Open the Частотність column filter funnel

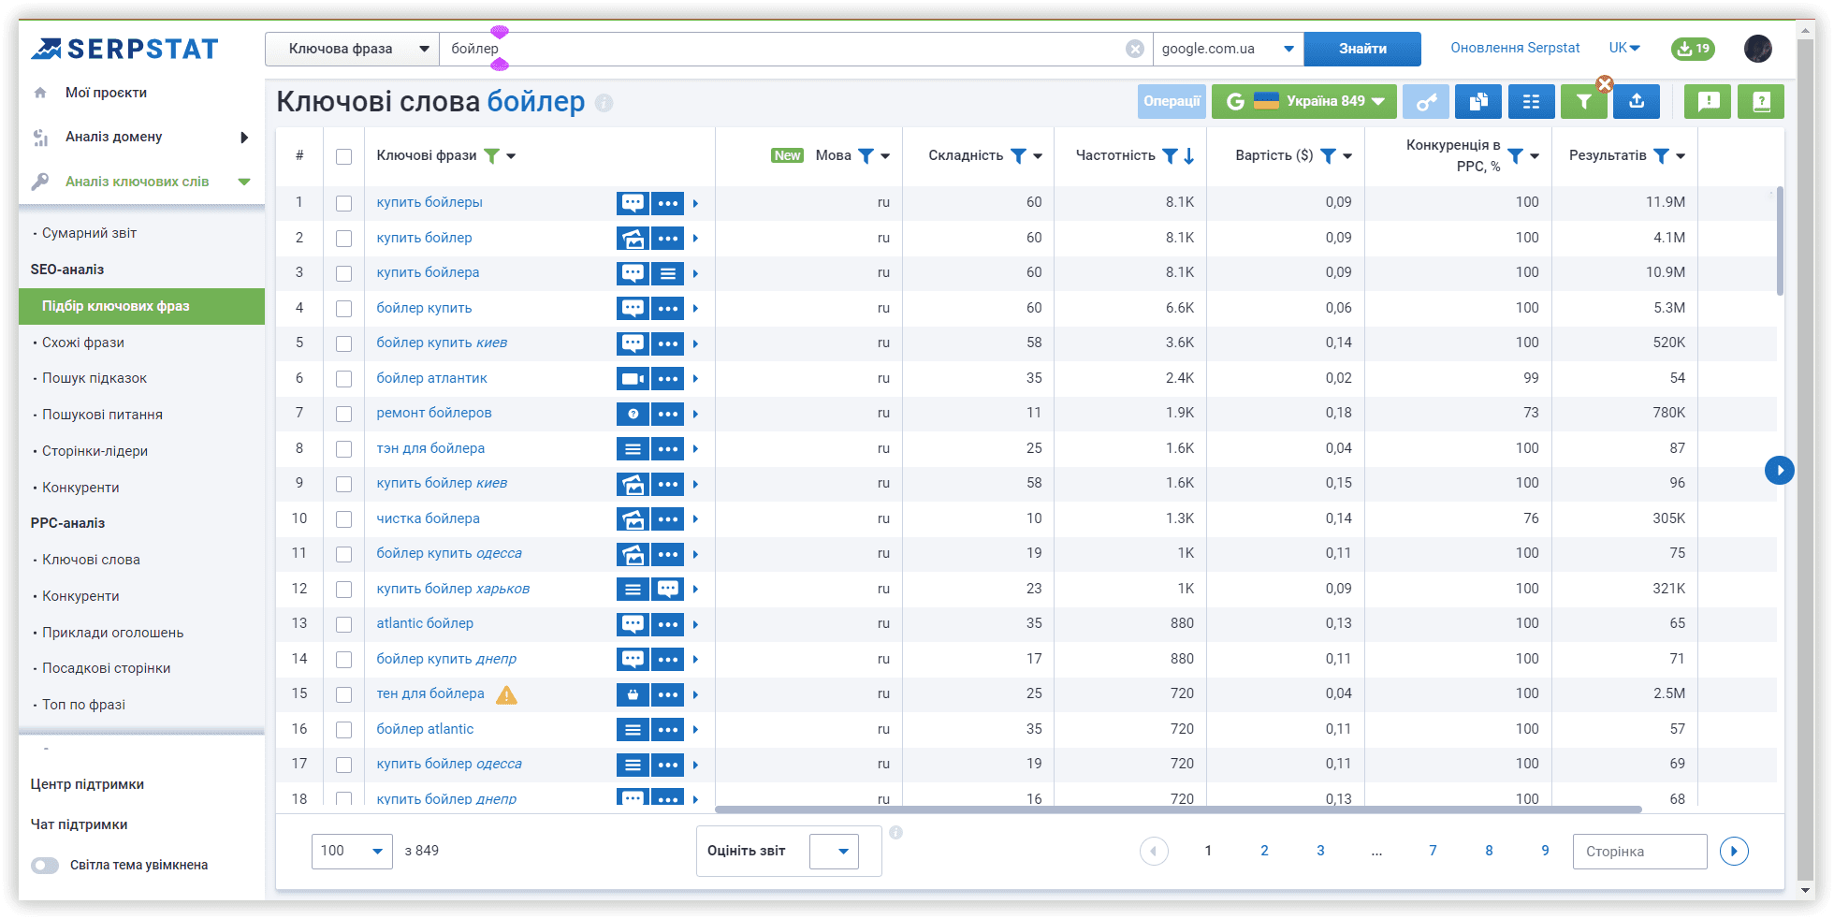[1170, 155]
